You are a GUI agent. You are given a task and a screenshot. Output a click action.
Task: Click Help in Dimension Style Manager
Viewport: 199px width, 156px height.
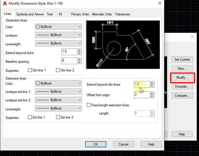(x=182, y=134)
